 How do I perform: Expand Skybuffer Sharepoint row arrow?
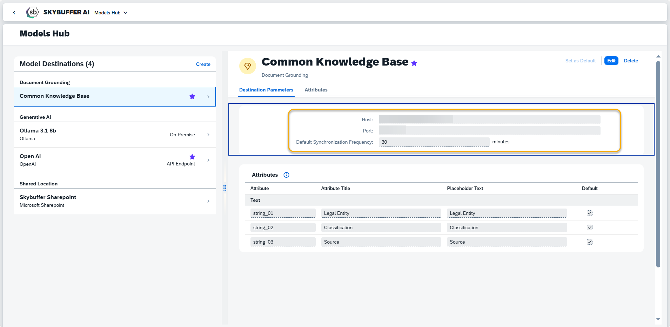(x=208, y=201)
